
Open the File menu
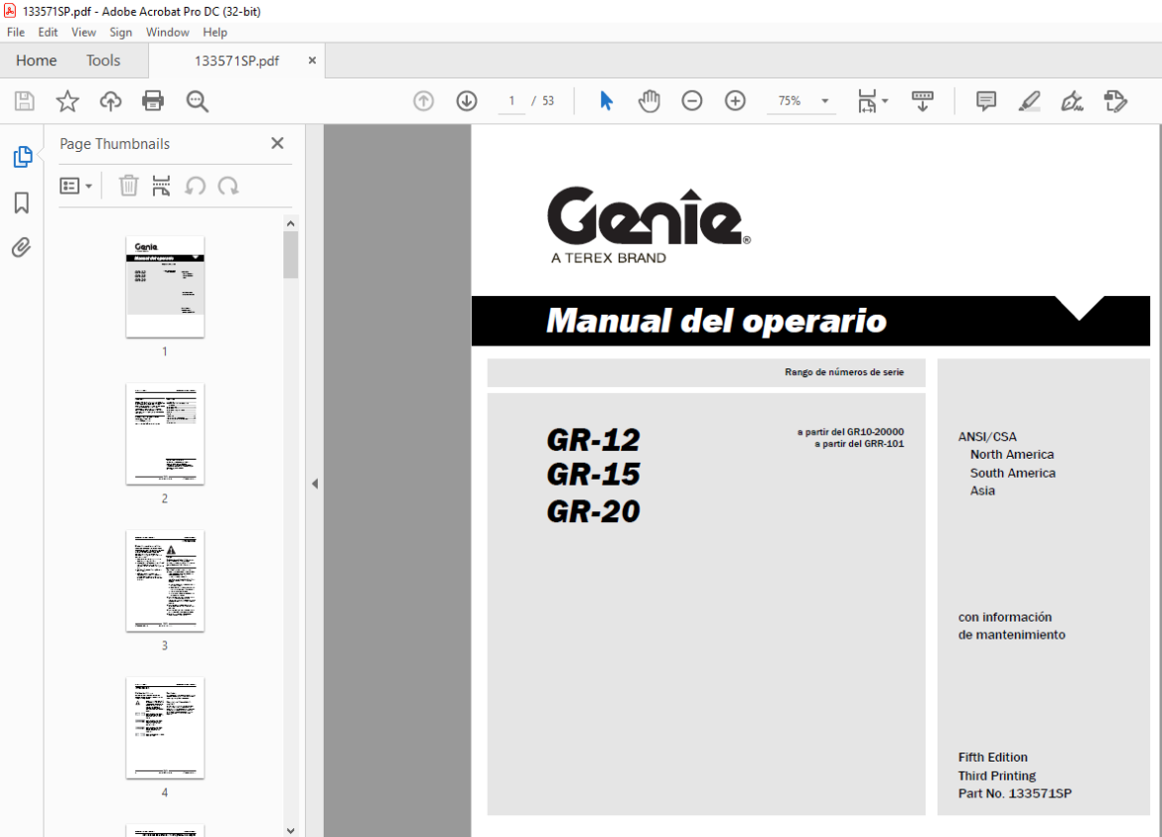16,32
